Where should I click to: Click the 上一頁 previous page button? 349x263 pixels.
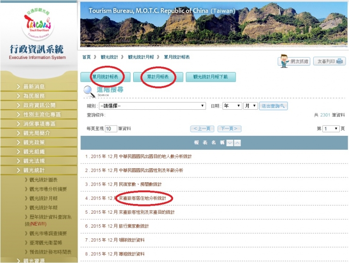click(202, 129)
